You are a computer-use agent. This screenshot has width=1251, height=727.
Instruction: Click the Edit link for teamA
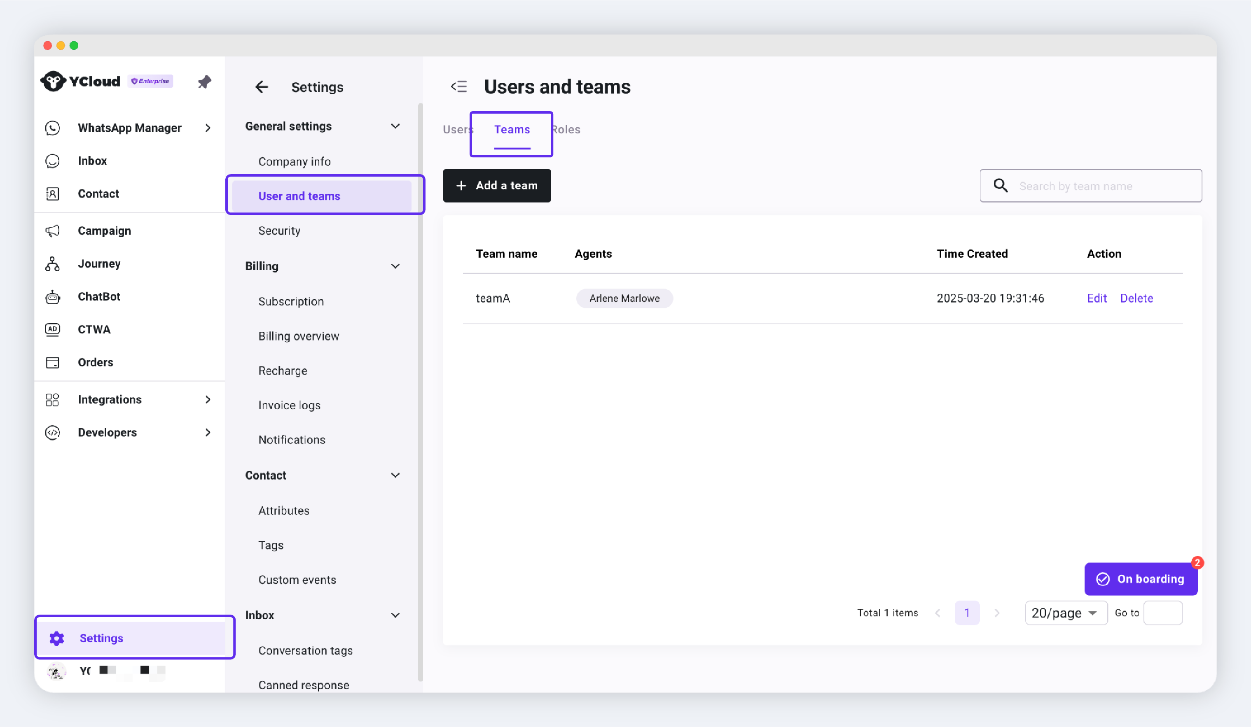coord(1097,298)
